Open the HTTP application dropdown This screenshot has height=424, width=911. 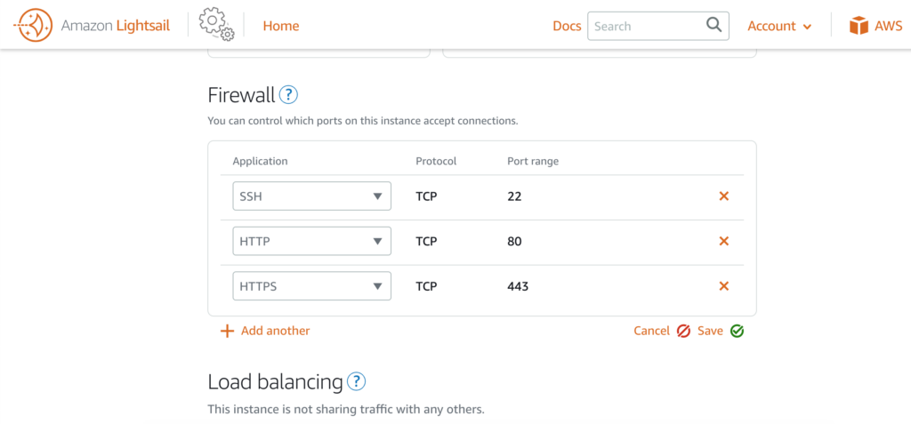tap(312, 241)
